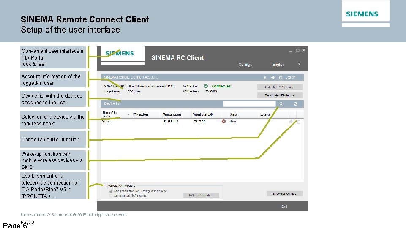Click the CONNECTED status text
406x228 pixels.
click(221, 86)
